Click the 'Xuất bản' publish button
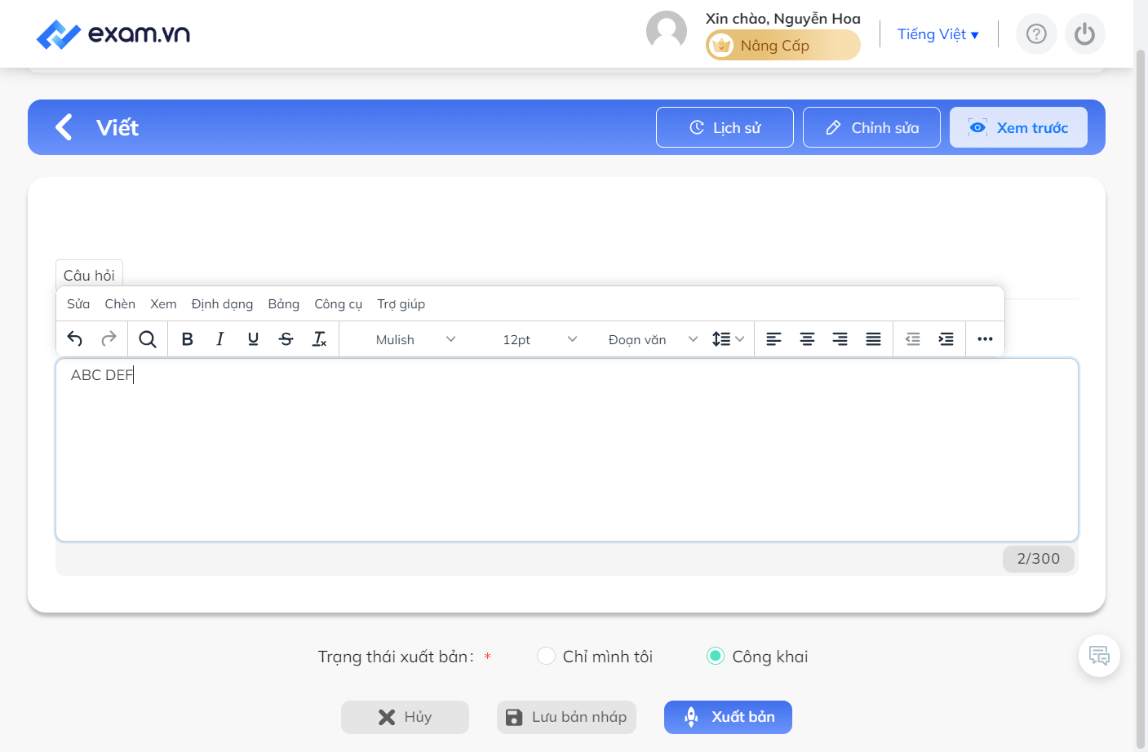Viewport: 1148px width, 752px height. pyautogui.click(x=728, y=717)
